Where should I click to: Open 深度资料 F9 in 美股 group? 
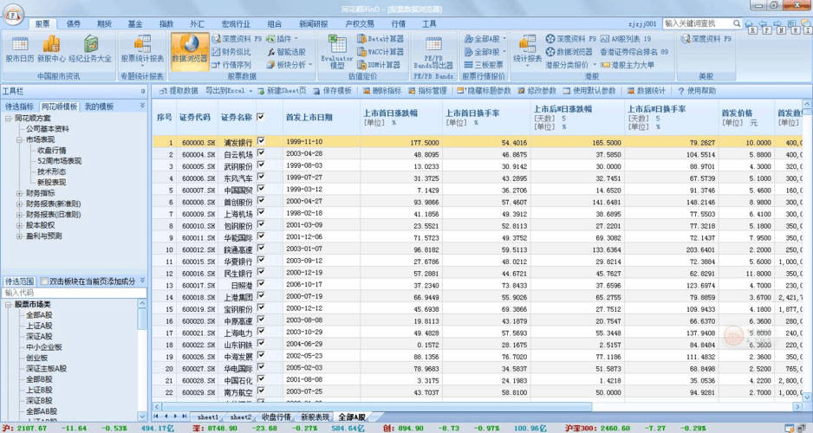(x=706, y=39)
